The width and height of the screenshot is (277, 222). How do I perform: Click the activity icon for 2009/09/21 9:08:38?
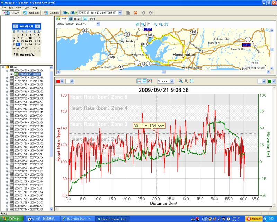click(x=16, y=74)
